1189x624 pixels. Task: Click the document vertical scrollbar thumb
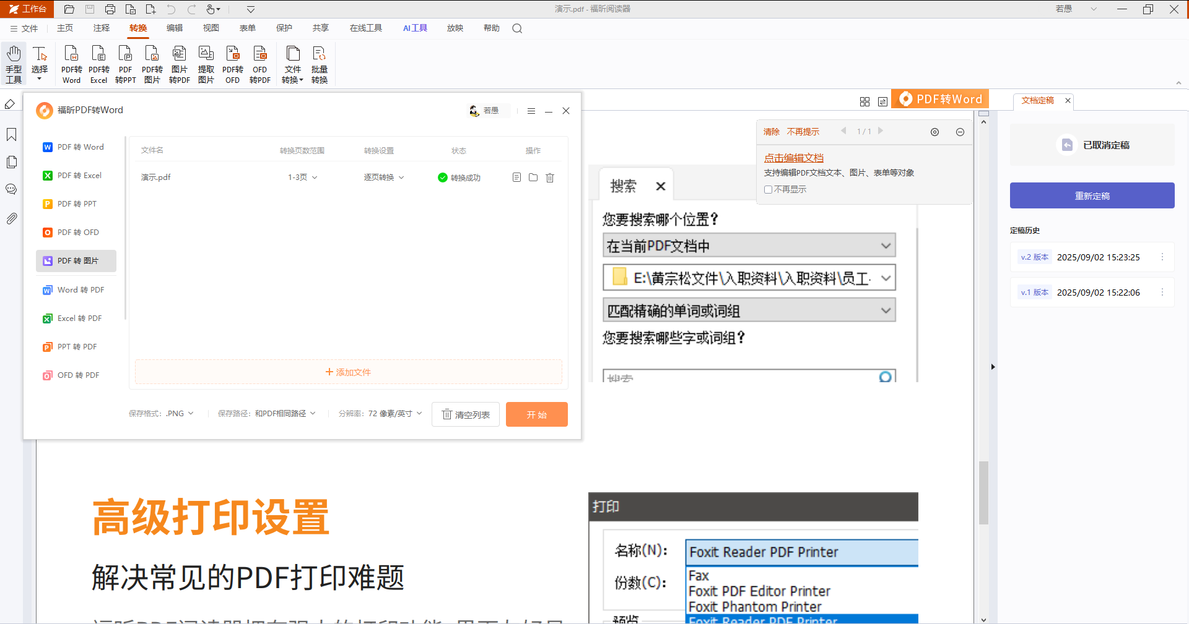pyautogui.click(x=983, y=492)
